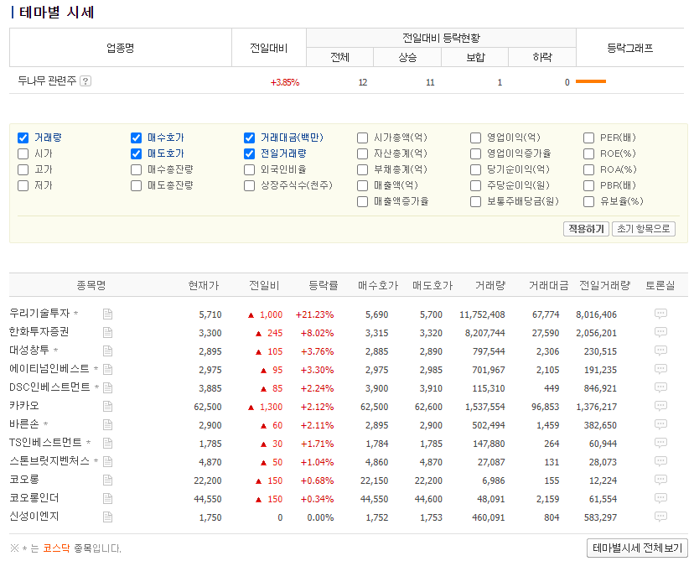Open the 코오롱 document icon

(107, 480)
